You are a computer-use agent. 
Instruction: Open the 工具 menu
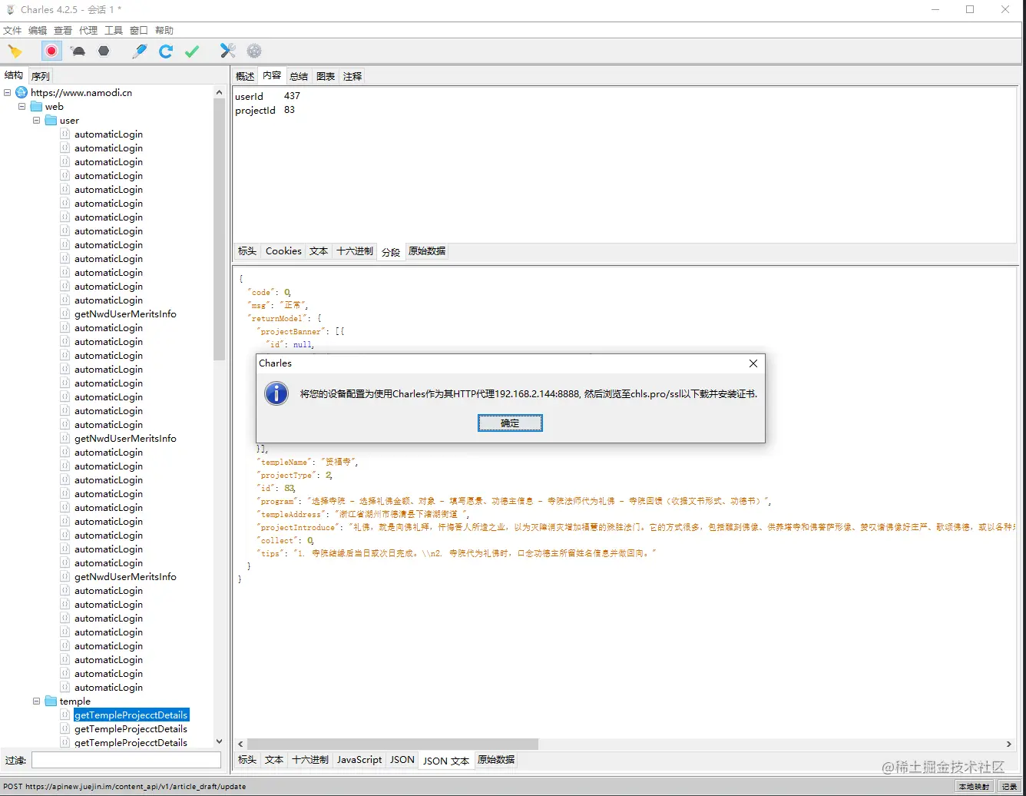[x=114, y=31]
